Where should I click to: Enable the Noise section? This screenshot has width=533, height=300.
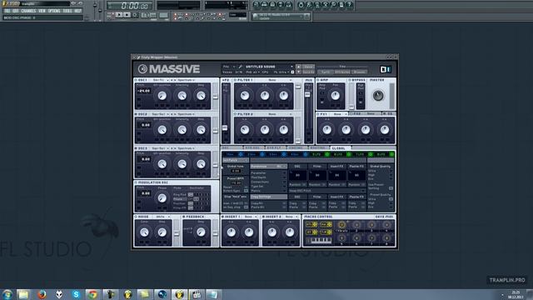pyautogui.click(x=136, y=217)
